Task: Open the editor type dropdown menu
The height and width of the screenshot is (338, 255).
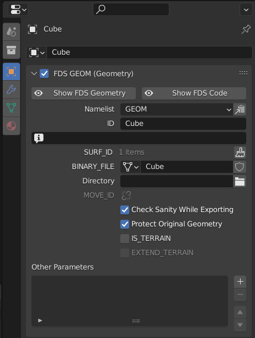Action: click(18, 9)
